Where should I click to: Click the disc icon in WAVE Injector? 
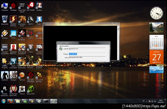click(x=61, y=49)
